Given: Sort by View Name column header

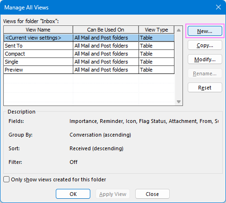Looking at the screenshot, I should [x=38, y=30].
